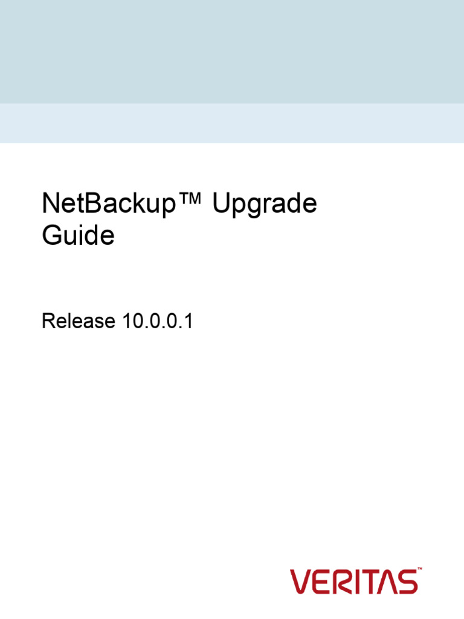Click the word Release below the title

[78, 322]
